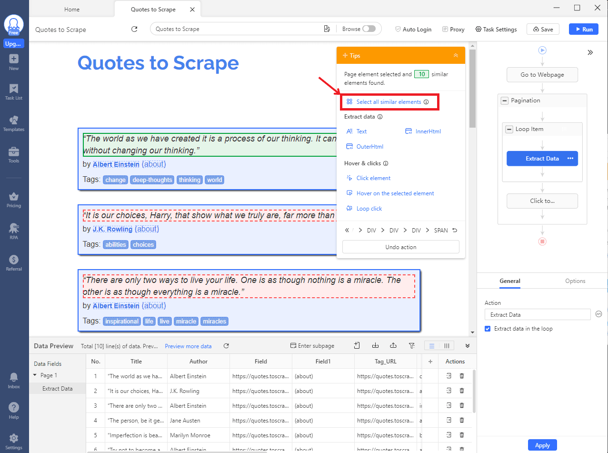Uncheck Extract data in the loop

[x=488, y=329]
